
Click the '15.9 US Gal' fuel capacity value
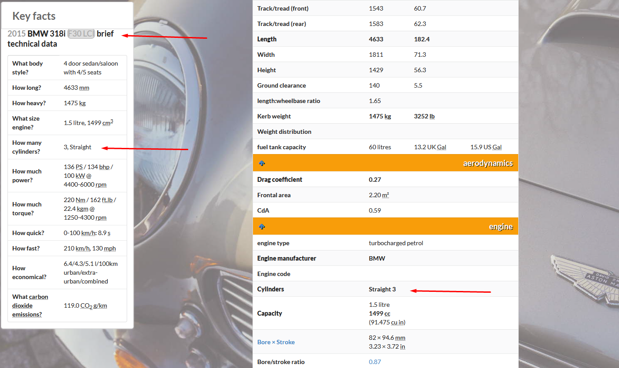[486, 147]
